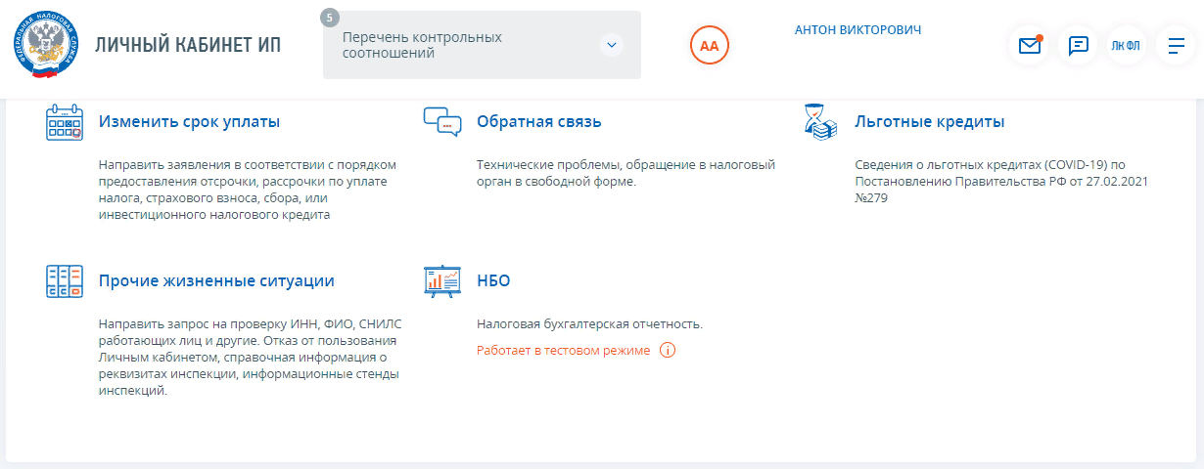
Task: Open the Льготные кредиты section
Action: coord(929,122)
